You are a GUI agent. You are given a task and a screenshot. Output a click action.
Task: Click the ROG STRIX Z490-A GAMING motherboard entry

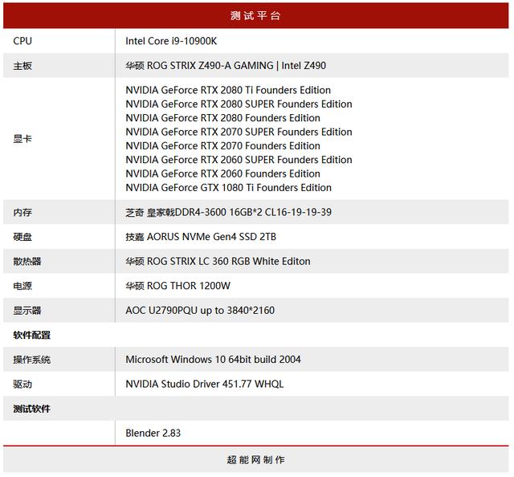click(x=226, y=66)
